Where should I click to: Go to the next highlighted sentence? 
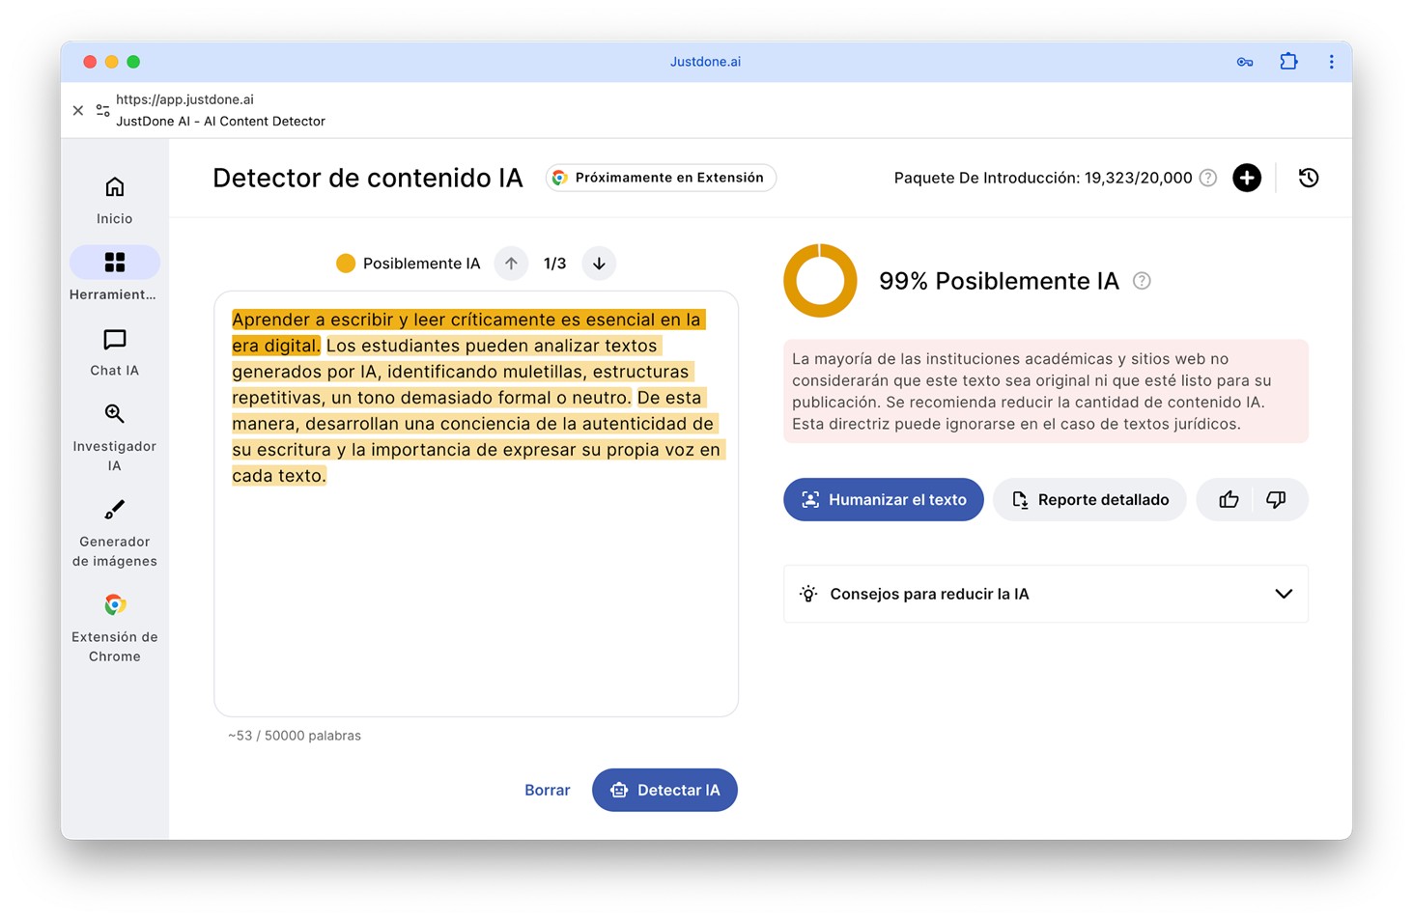(599, 263)
